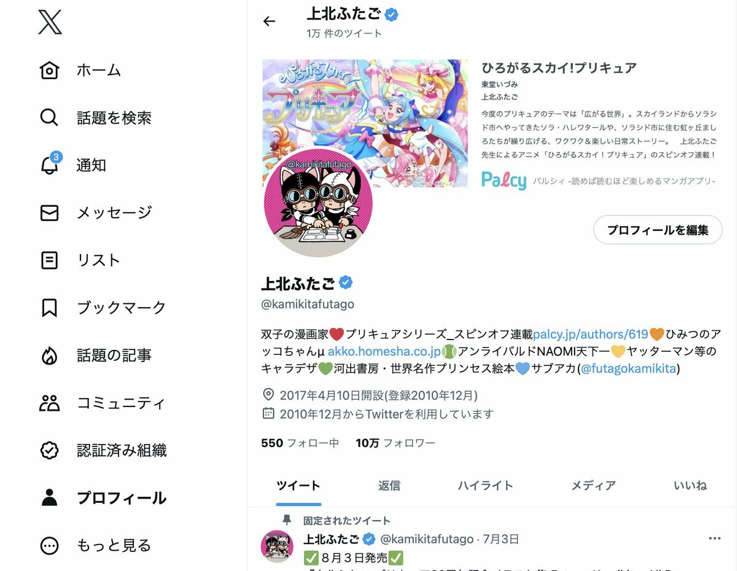Viewport: 737px width, 571px height.
Task: Open 認証済み組織 badge icon
Action: coord(49,450)
